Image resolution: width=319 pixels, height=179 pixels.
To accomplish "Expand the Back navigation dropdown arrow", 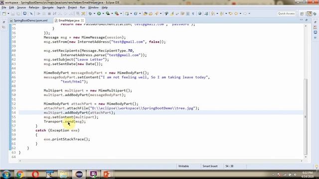I will (x=240, y=13).
